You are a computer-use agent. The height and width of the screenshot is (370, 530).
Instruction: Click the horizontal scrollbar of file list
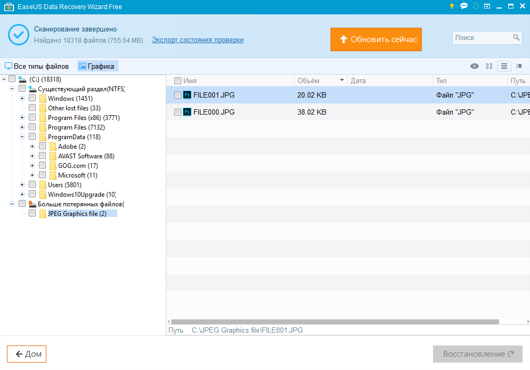point(335,321)
